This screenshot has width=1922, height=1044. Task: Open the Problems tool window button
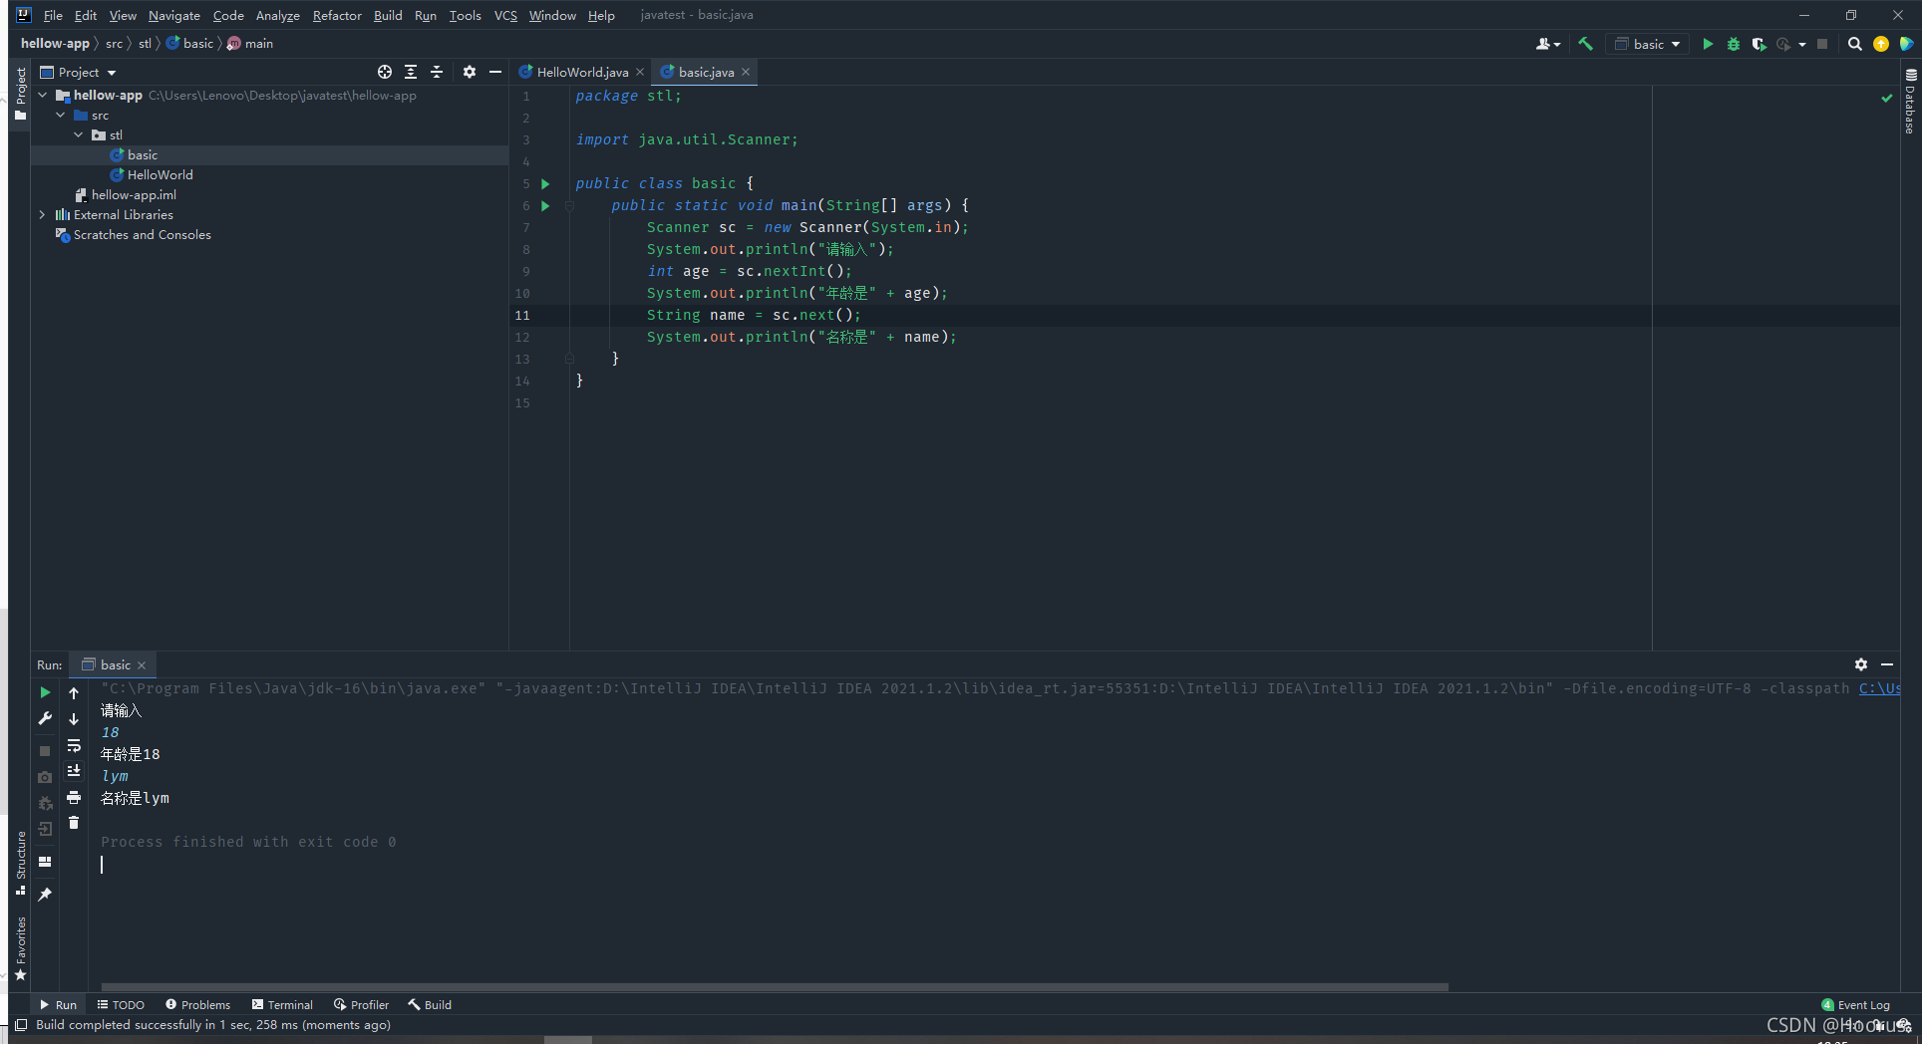click(x=197, y=1005)
